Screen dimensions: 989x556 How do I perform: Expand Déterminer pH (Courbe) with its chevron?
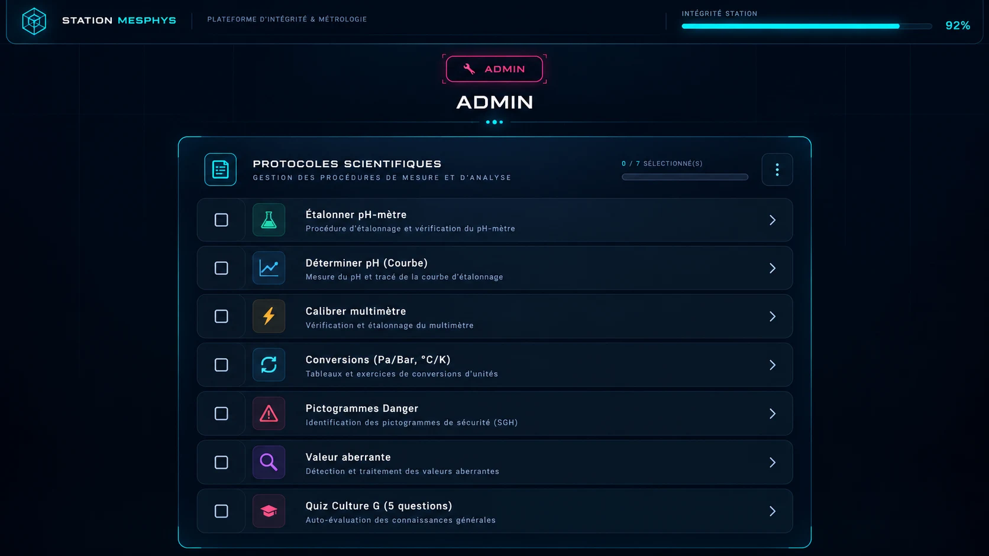click(x=773, y=268)
